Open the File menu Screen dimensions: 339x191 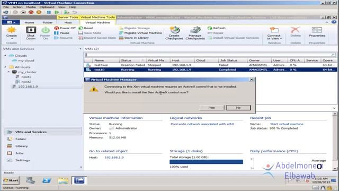tap(6, 7)
